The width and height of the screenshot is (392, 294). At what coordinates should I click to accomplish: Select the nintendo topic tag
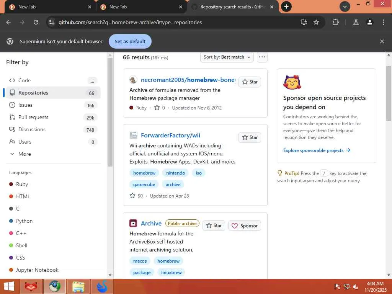pos(175,173)
